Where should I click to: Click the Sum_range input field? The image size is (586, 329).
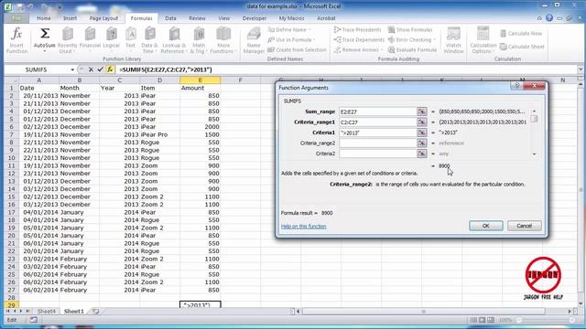point(377,111)
